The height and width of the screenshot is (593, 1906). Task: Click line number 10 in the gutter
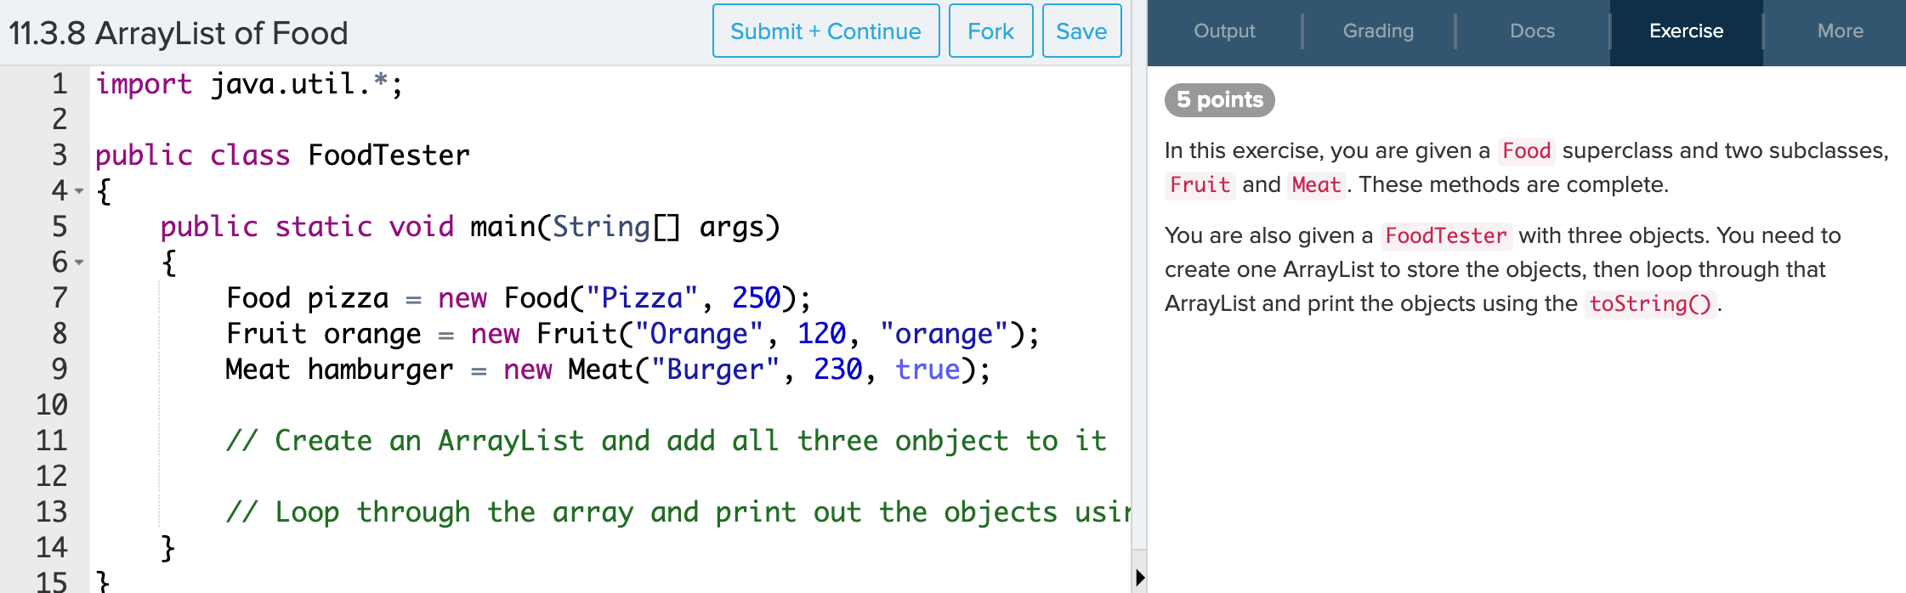click(x=51, y=404)
